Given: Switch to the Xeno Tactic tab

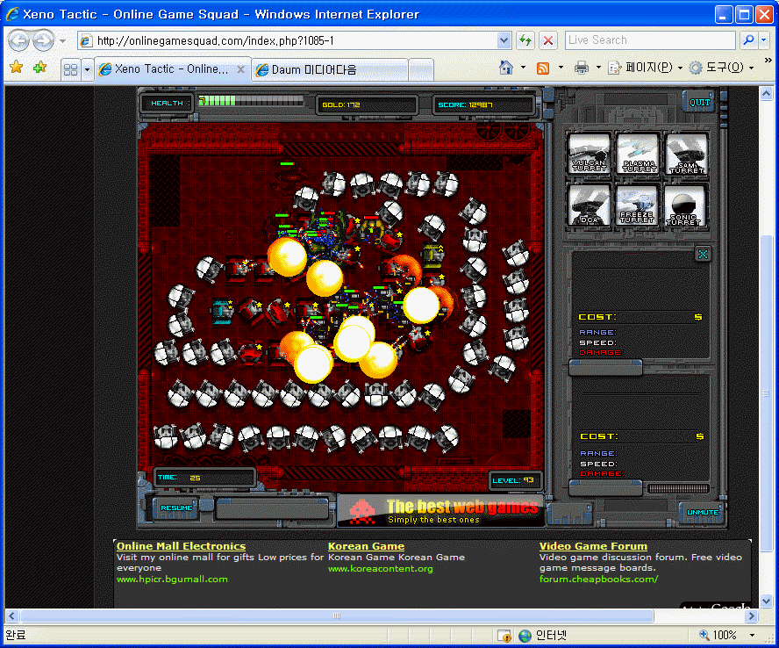Looking at the screenshot, I should [x=166, y=69].
